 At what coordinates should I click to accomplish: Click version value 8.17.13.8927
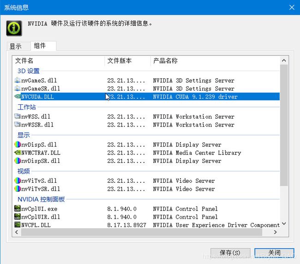[x=126, y=225]
